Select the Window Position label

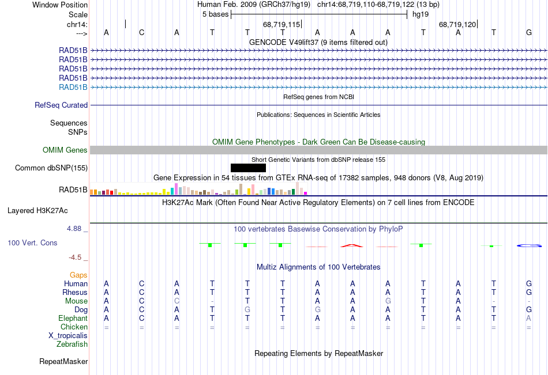(60, 5)
